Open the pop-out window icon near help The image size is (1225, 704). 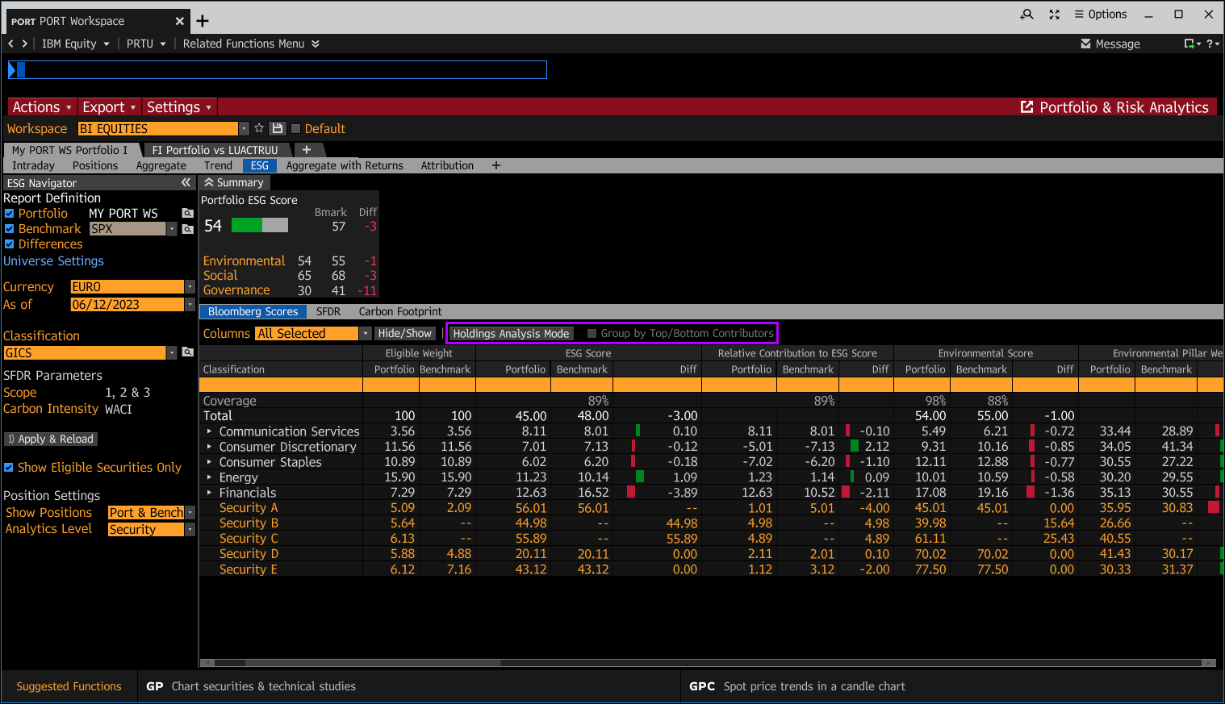pos(1190,44)
